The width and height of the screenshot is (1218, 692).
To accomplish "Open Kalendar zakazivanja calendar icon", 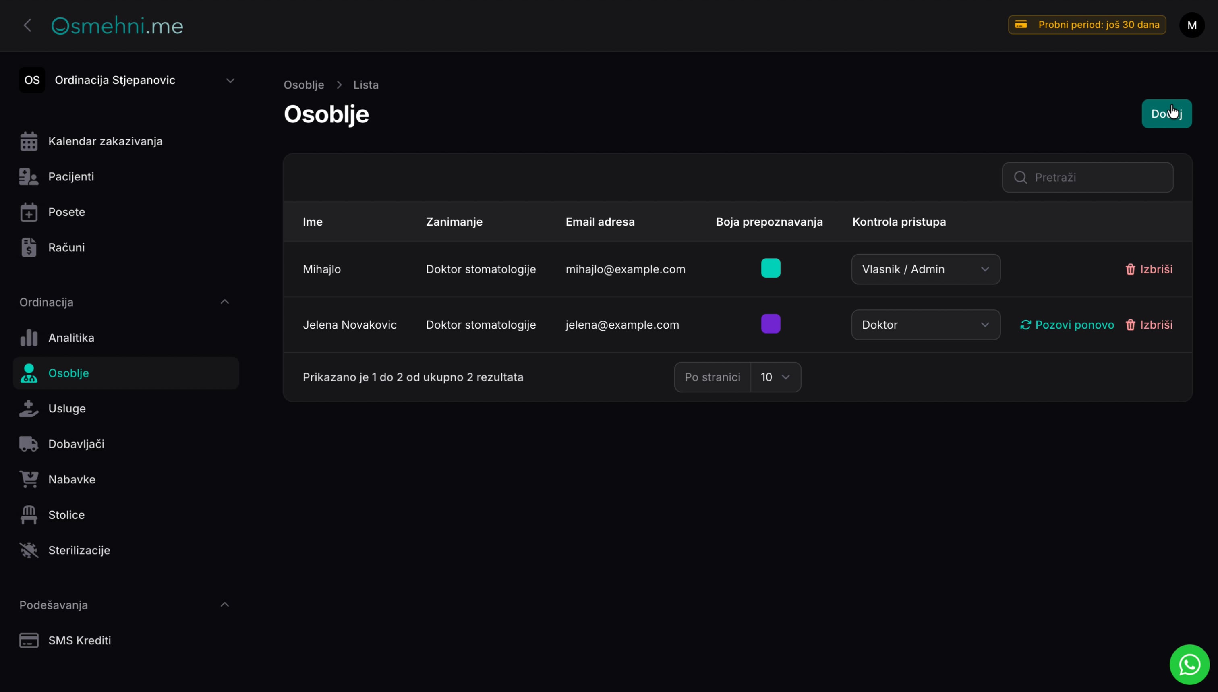I will pos(29,141).
